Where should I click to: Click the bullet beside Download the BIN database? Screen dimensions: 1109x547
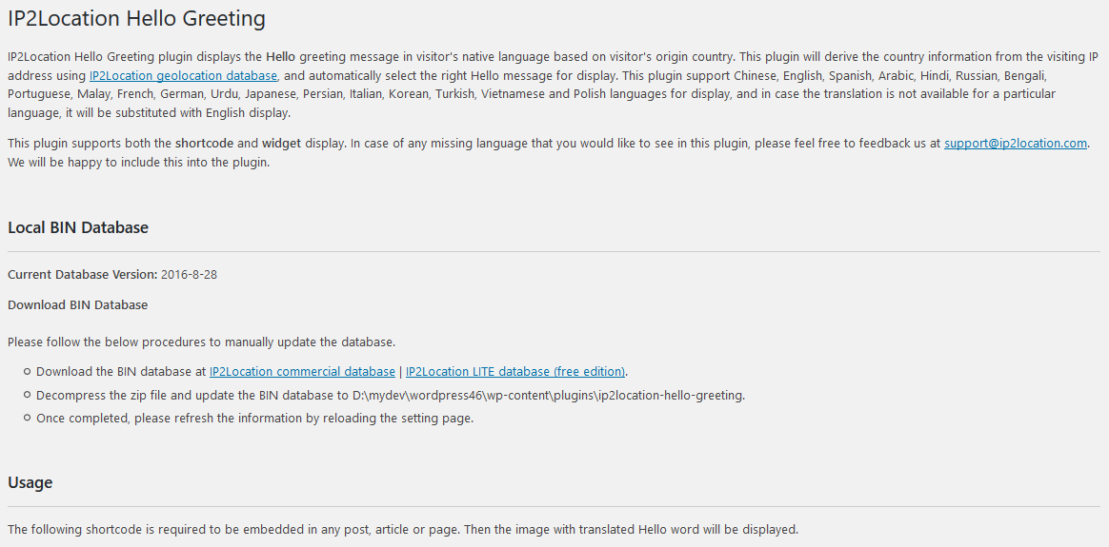[x=27, y=371]
